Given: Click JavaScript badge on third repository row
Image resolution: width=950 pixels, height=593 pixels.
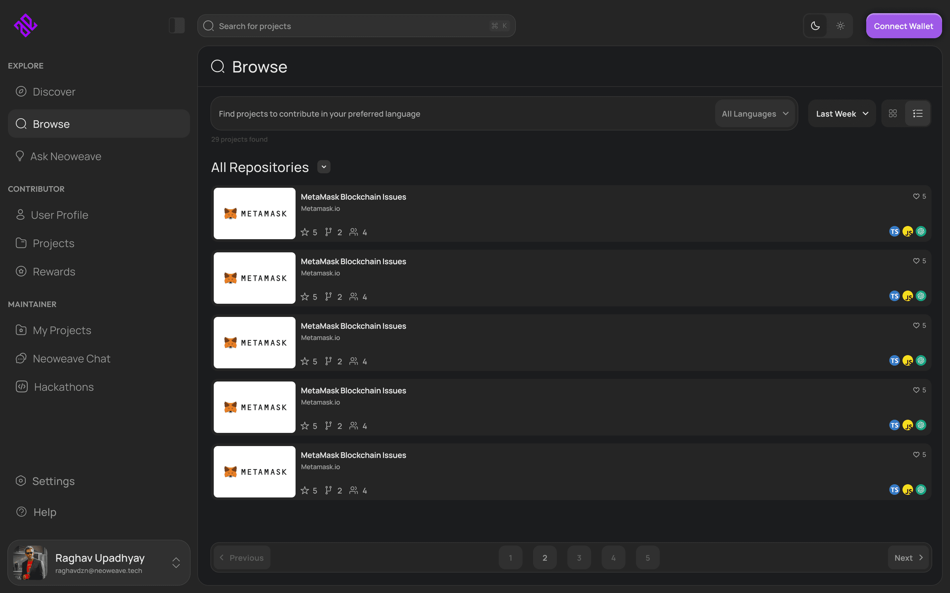Looking at the screenshot, I should pos(907,360).
